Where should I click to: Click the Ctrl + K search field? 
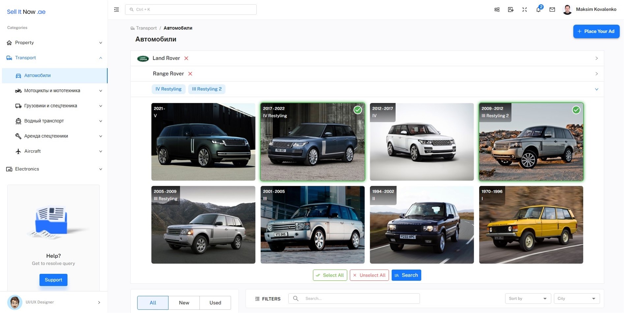[x=191, y=10]
